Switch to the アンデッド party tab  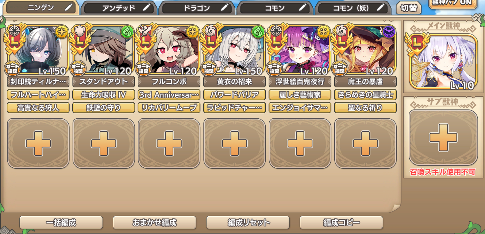[x=119, y=8]
